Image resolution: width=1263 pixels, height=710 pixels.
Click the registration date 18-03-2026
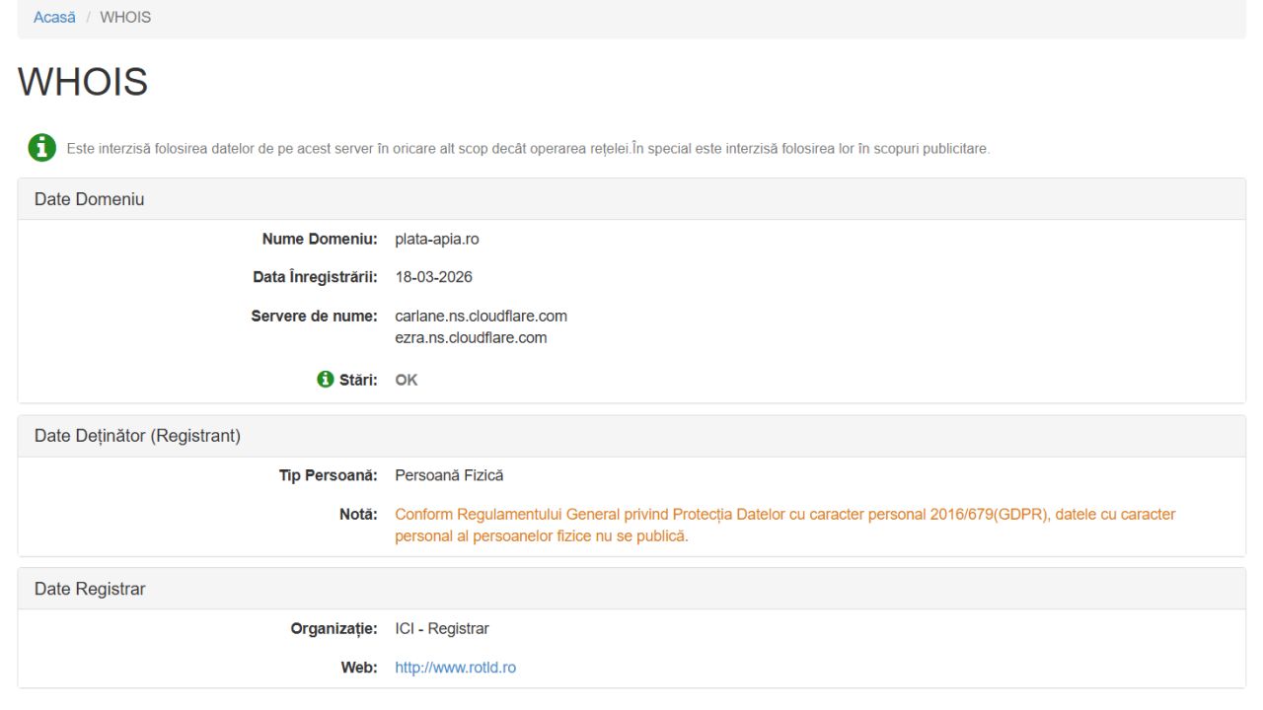coord(433,277)
